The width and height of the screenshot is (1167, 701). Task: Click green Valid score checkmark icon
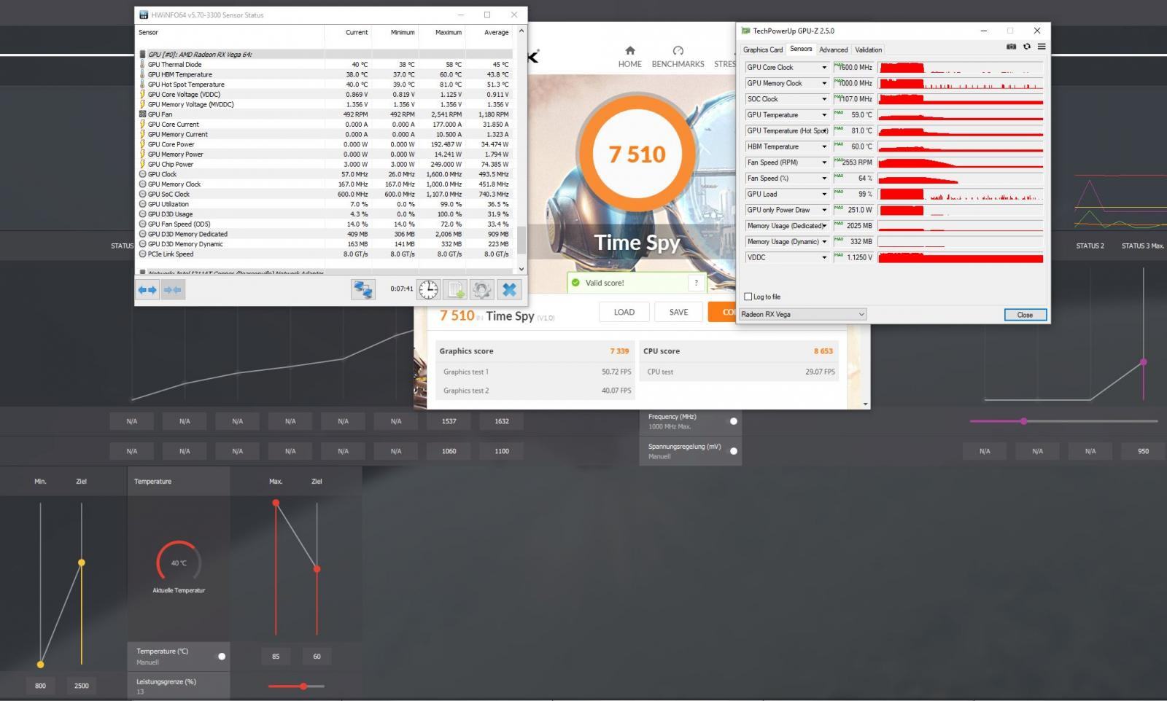(575, 283)
